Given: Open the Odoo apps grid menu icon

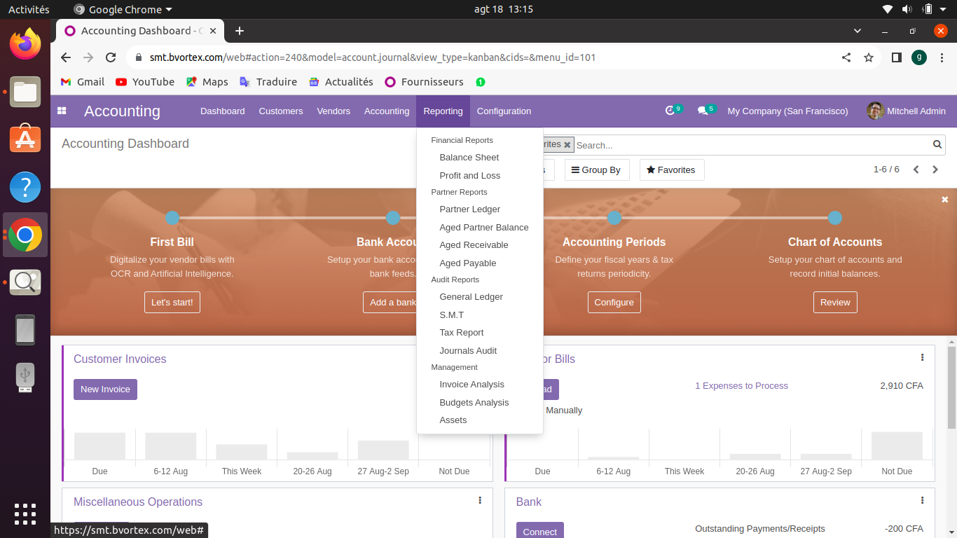Looking at the screenshot, I should tap(62, 111).
